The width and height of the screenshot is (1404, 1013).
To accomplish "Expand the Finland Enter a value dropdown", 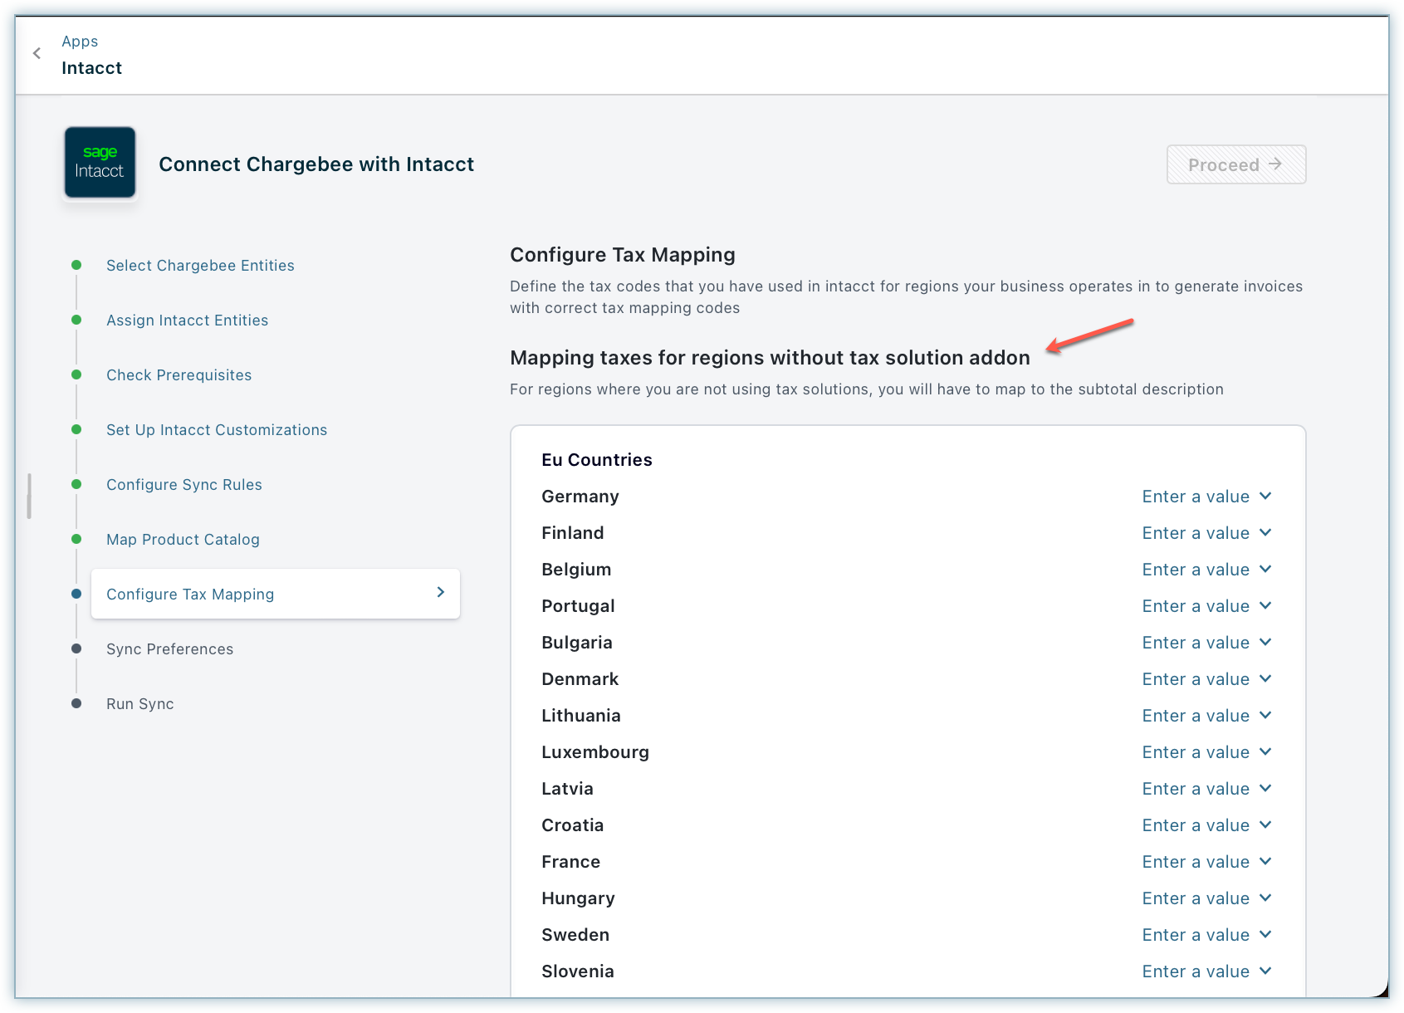I will coord(1206,533).
